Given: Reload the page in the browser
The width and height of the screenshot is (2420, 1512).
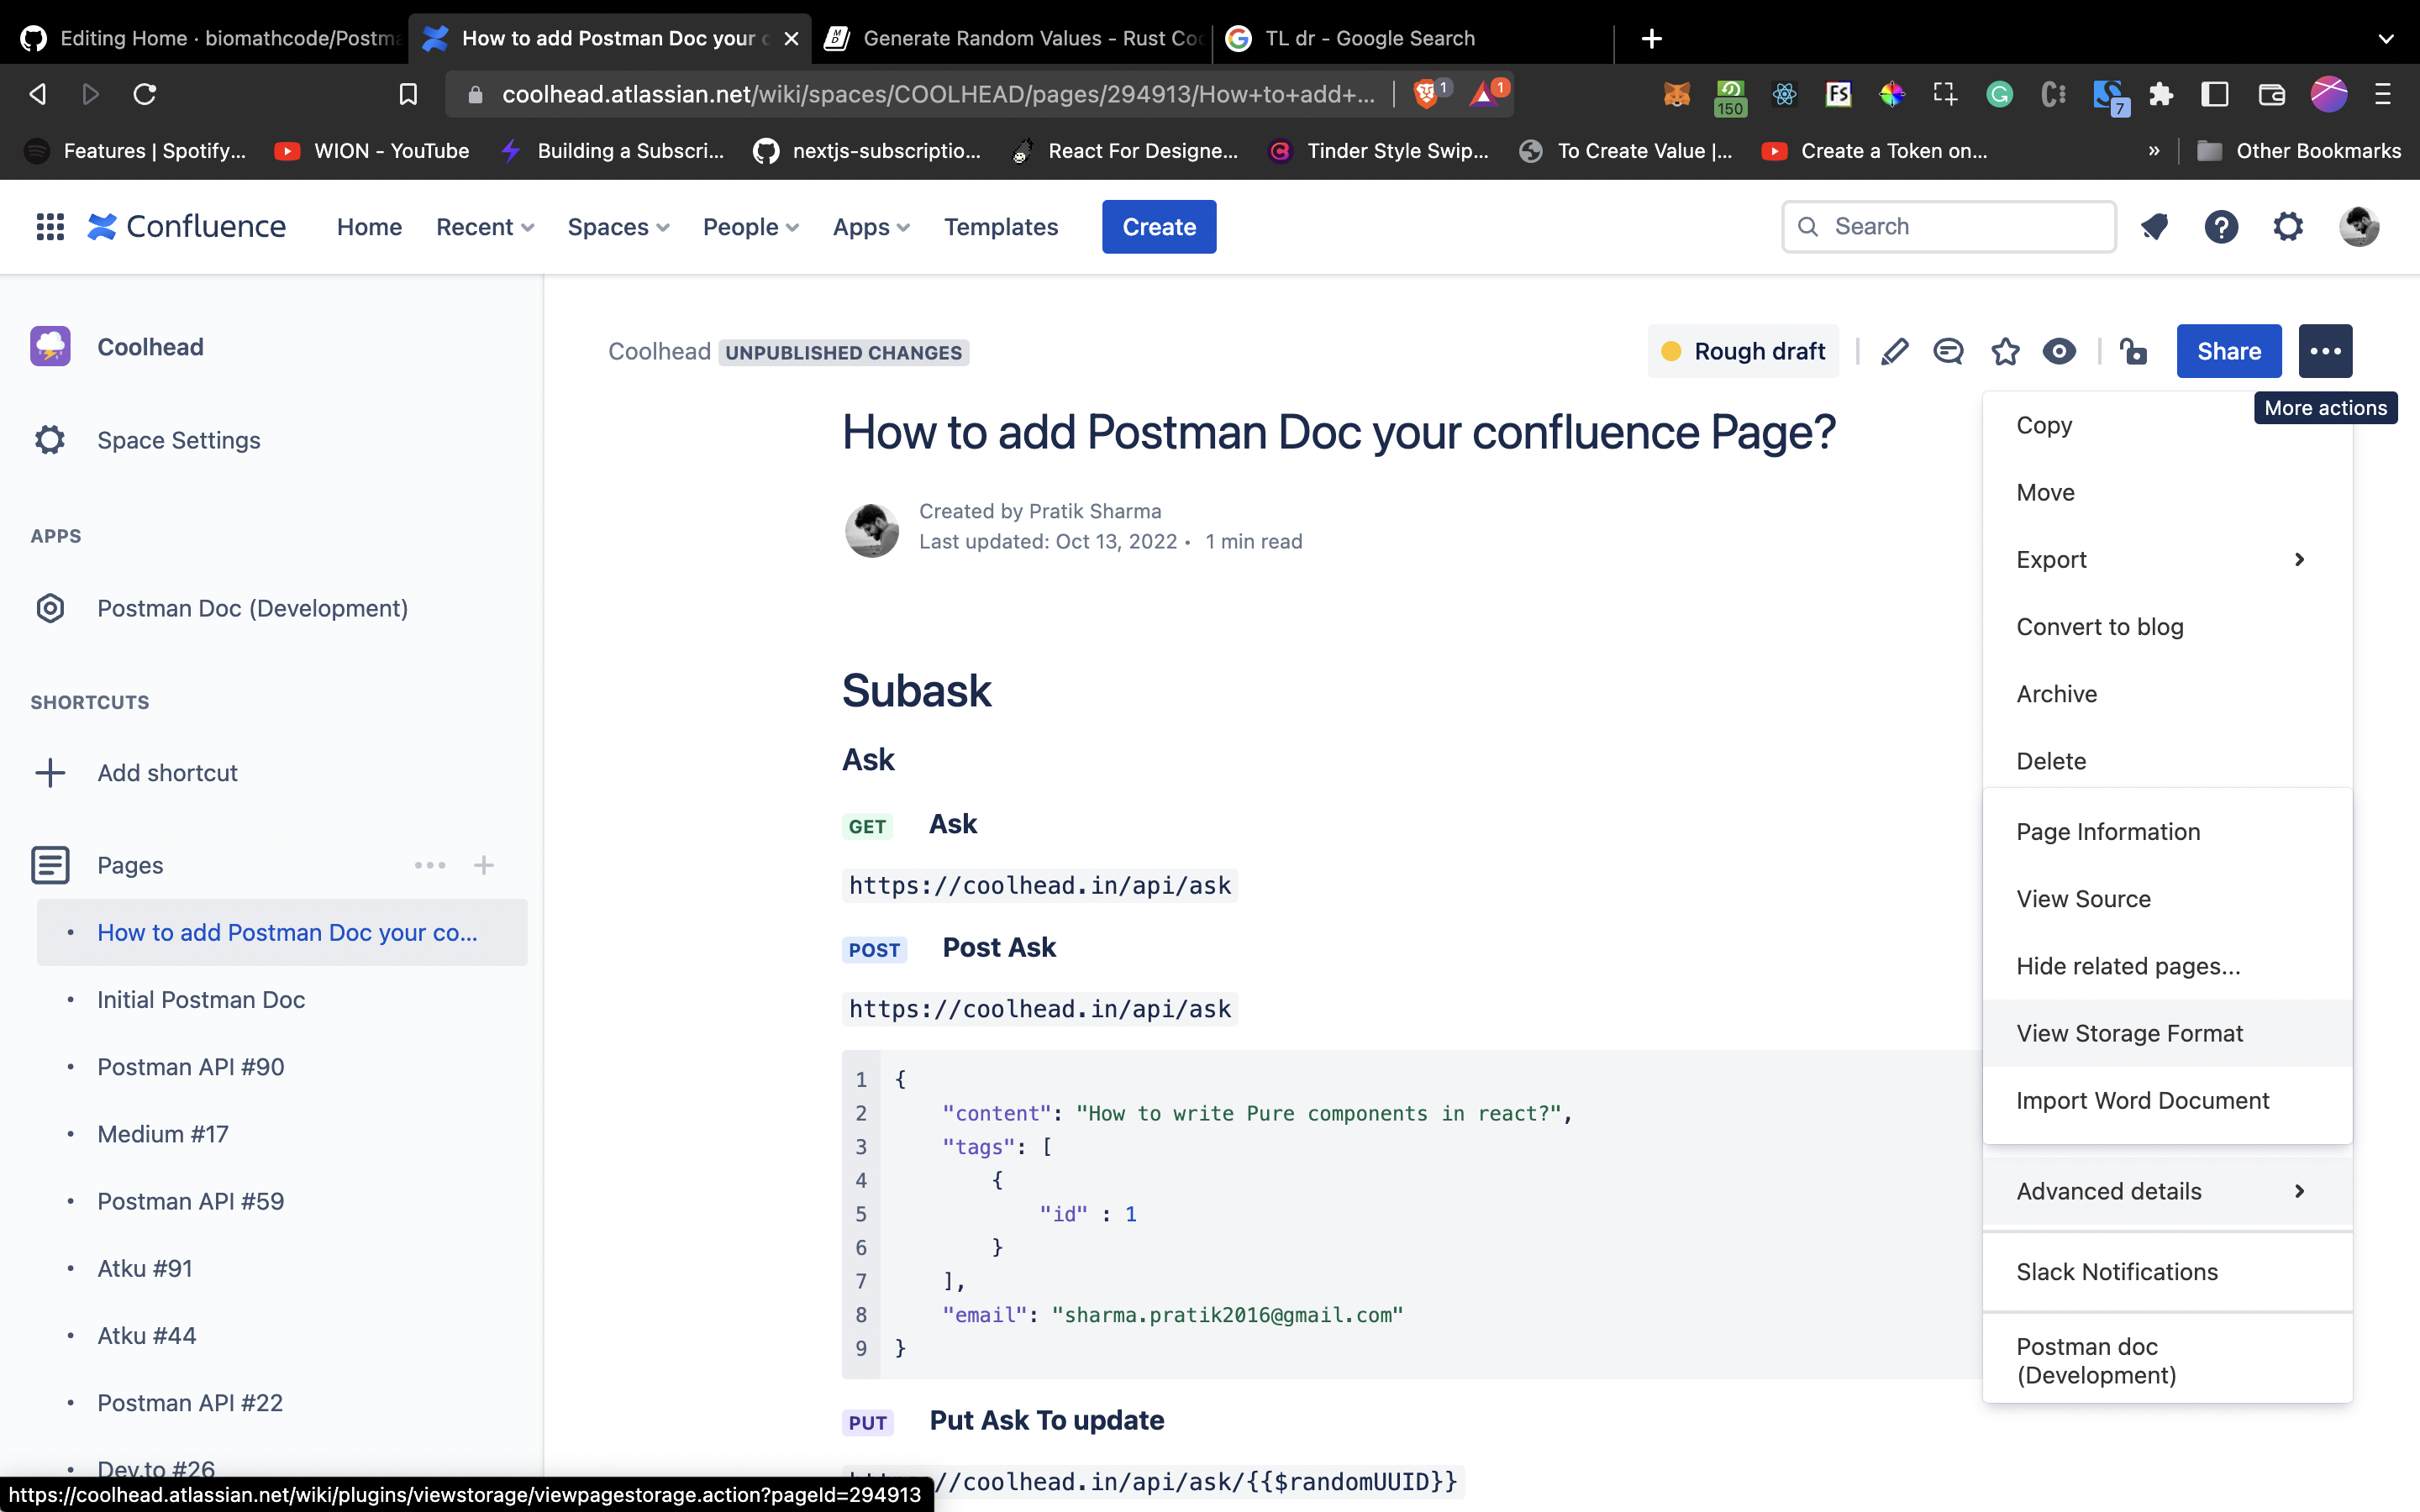Looking at the screenshot, I should 145,94.
